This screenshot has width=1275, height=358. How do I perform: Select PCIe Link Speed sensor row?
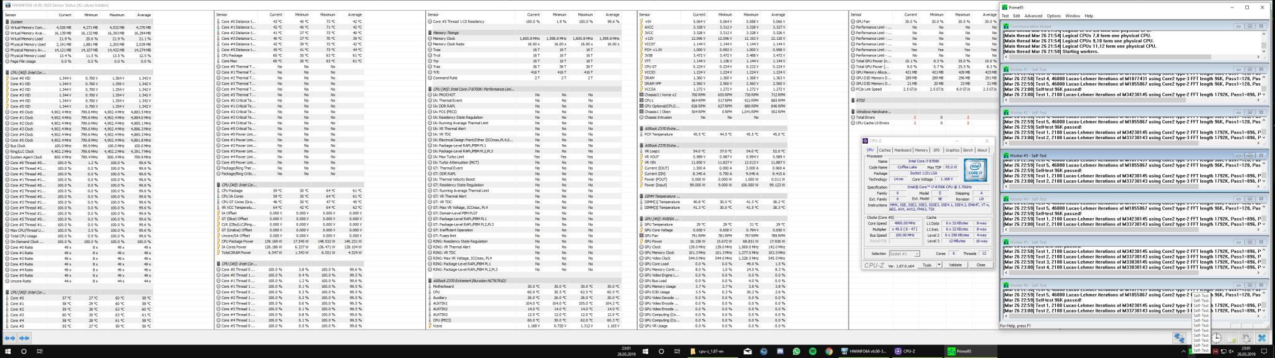click(923, 89)
